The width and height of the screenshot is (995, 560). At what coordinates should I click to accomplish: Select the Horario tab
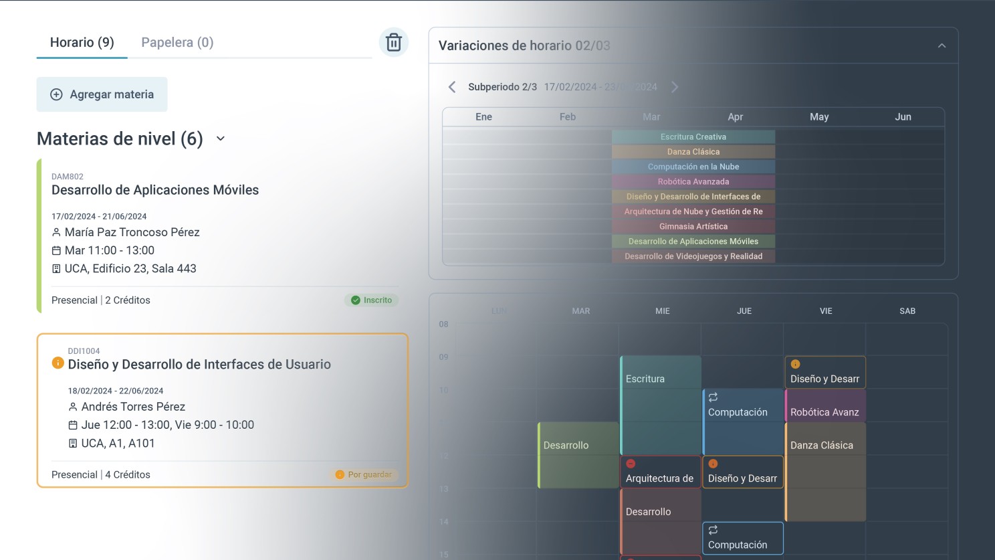(x=81, y=41)
